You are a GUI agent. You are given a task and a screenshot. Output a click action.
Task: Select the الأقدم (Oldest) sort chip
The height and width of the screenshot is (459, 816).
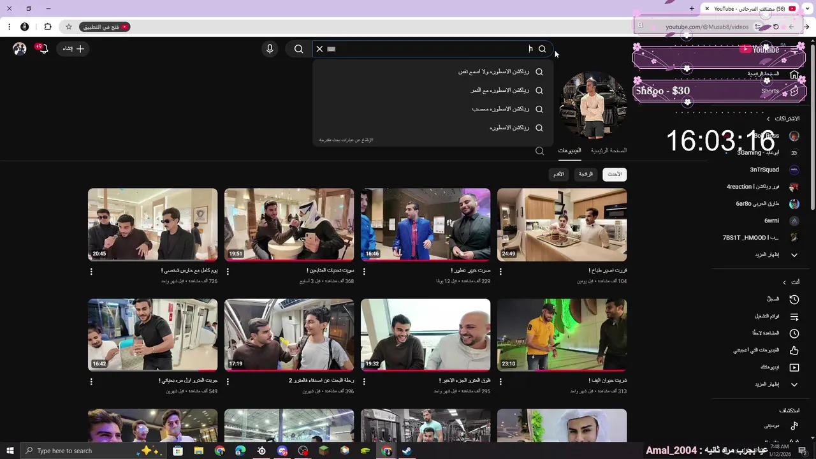[558, 174]
